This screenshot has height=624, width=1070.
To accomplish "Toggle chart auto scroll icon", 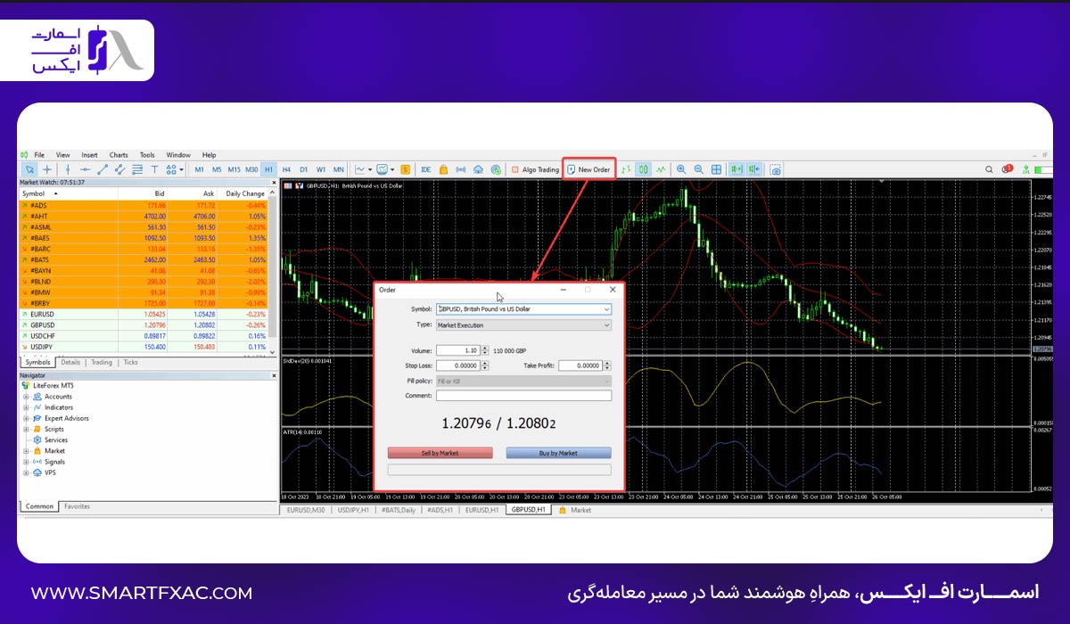I will [x=737, y=169].
